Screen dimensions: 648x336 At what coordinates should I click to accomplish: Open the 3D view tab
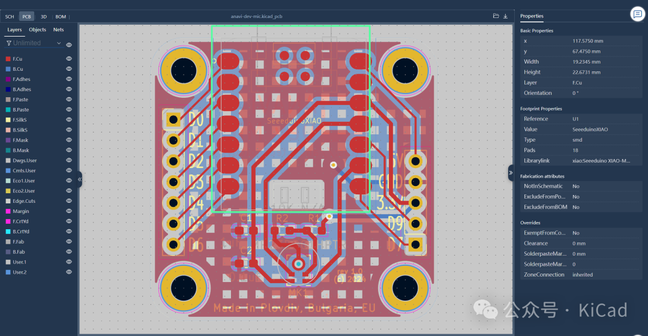coord(43,17)
